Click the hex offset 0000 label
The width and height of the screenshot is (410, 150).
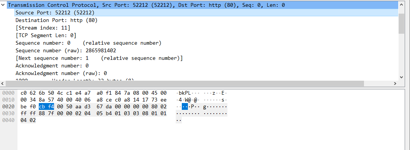8,93
